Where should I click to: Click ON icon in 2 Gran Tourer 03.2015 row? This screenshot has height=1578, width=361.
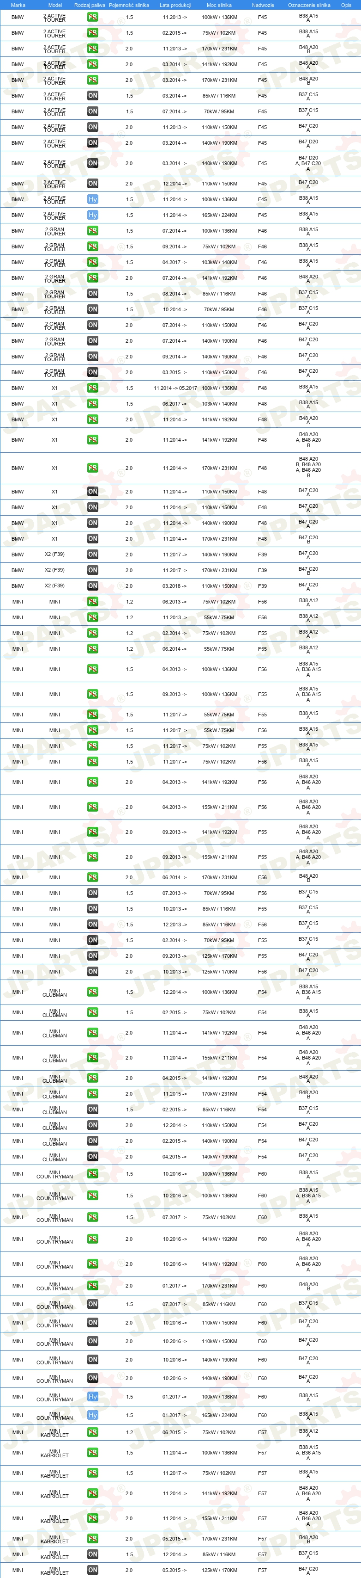tap(92, 372)
